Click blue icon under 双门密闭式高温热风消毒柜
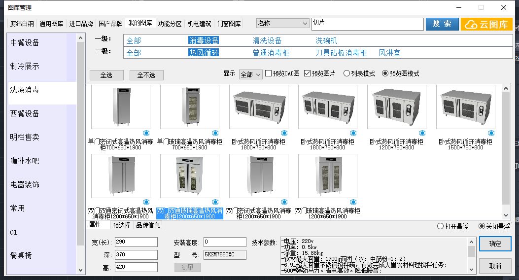The image size is (519, 280). coord(284,202)
